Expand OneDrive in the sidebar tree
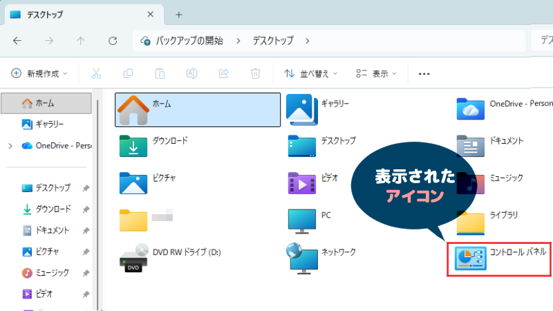The image size is (553, 311). [x=10, y=146]
